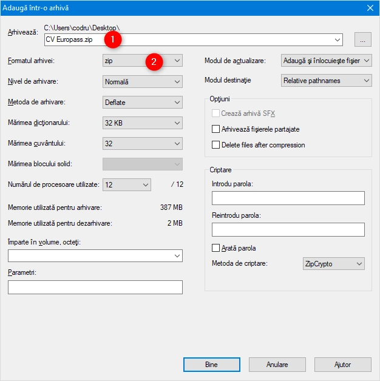Open the browse '...' button

point(363,39)
